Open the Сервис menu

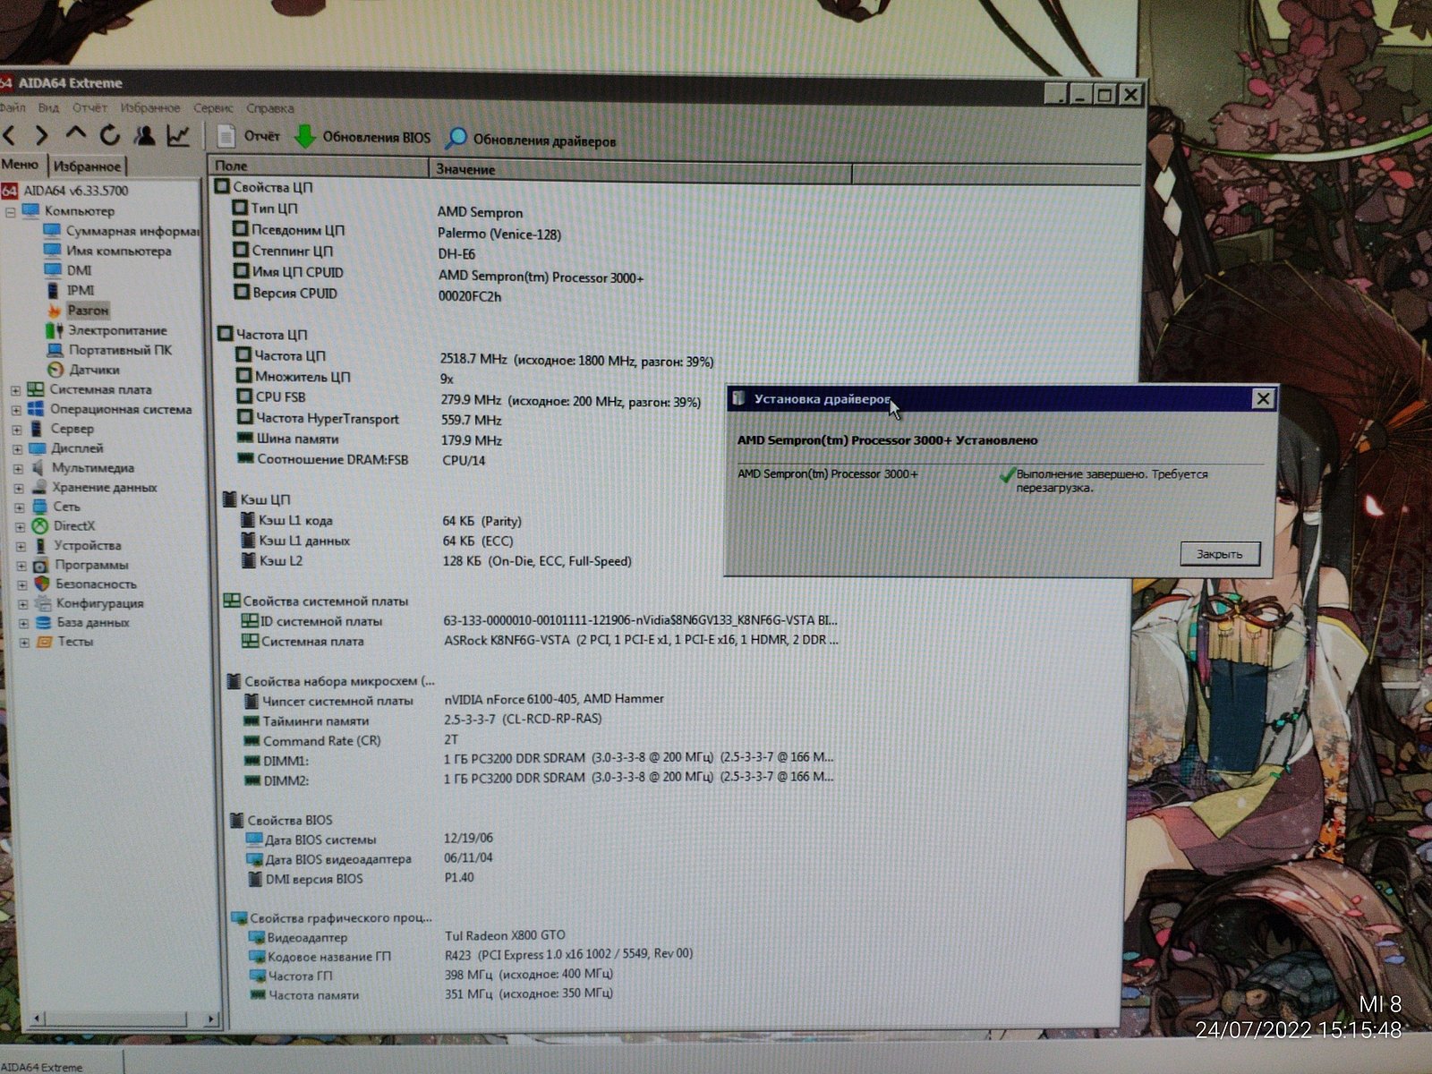pyautogui.click(x=213, y=108)
